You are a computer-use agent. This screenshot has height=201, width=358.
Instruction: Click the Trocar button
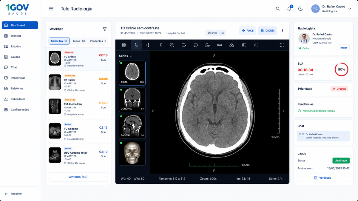(343, 48)
